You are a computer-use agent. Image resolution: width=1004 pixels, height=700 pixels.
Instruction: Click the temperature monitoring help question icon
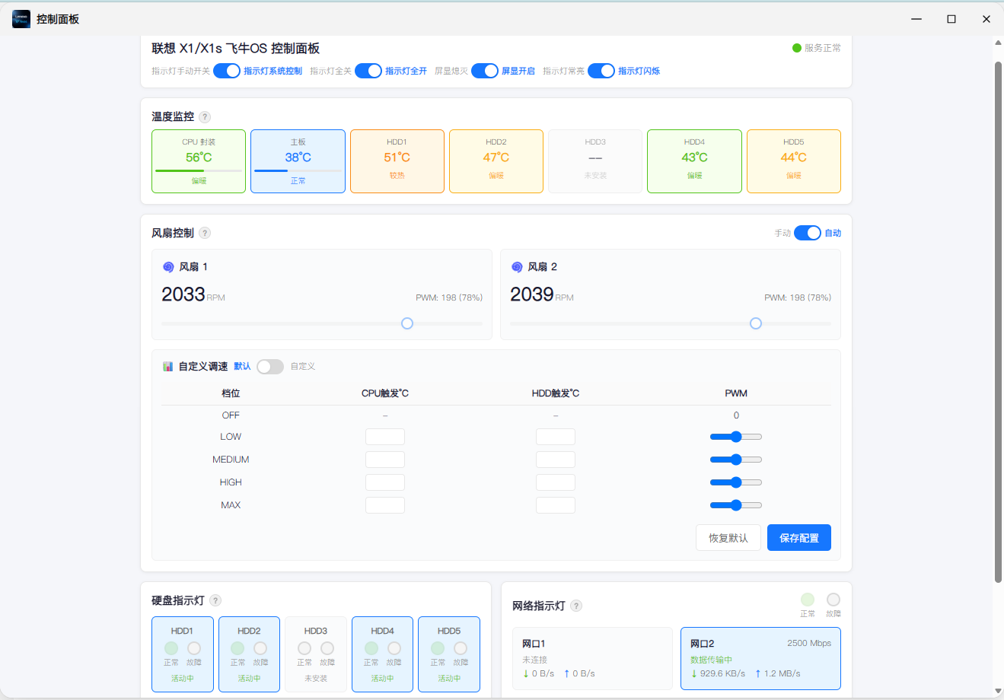205,117
